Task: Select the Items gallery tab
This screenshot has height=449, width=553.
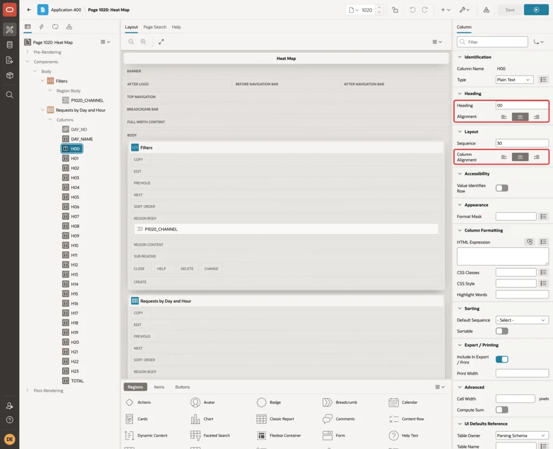Action: coord(159,387)
